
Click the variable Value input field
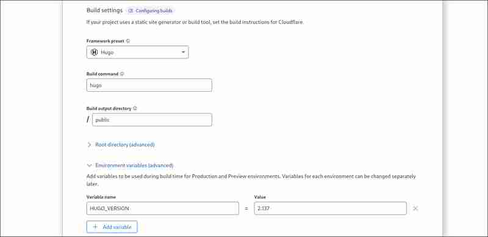point(330,208)
